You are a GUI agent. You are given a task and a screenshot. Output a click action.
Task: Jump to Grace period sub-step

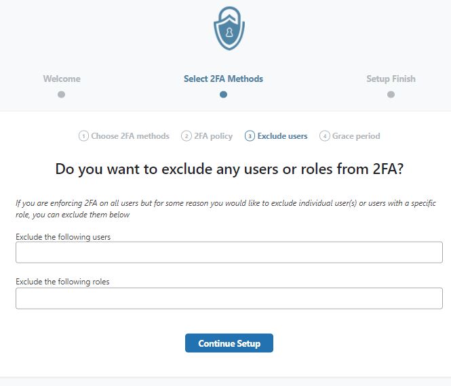(356, 136)
